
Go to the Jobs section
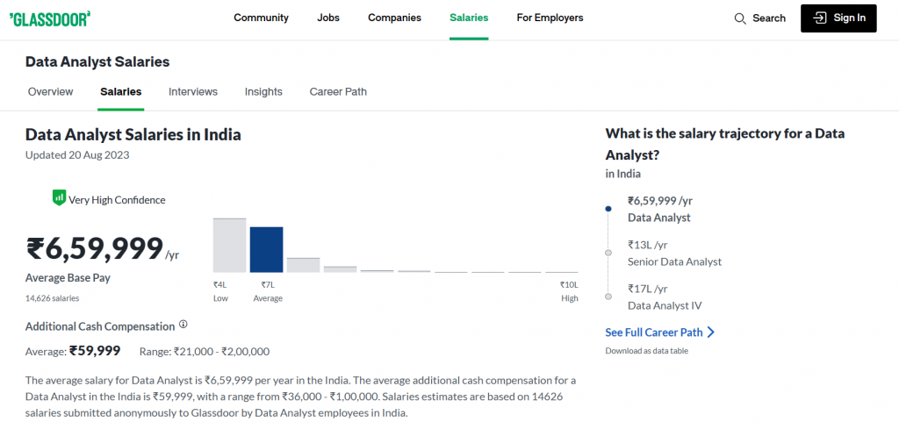(328, 18)
